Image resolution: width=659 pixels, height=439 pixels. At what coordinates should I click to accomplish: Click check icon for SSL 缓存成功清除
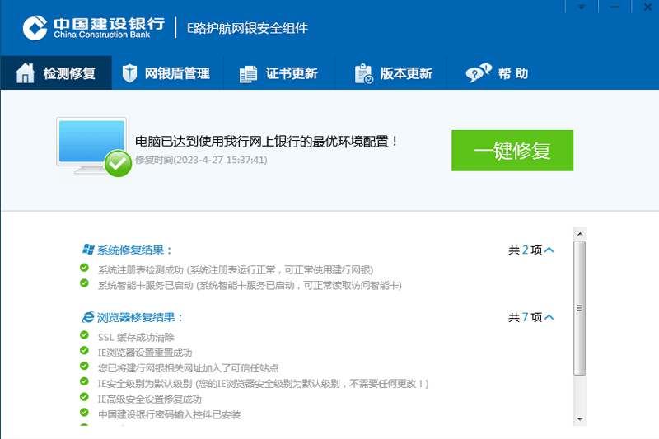pyautogui.click(x=84, y=335)
